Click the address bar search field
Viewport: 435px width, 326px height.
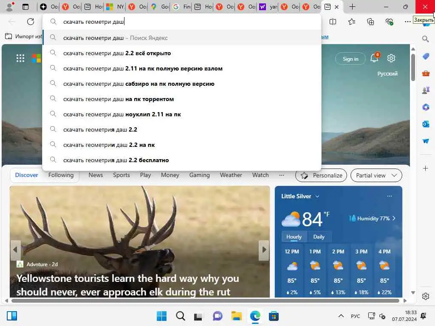pos(182,22)
